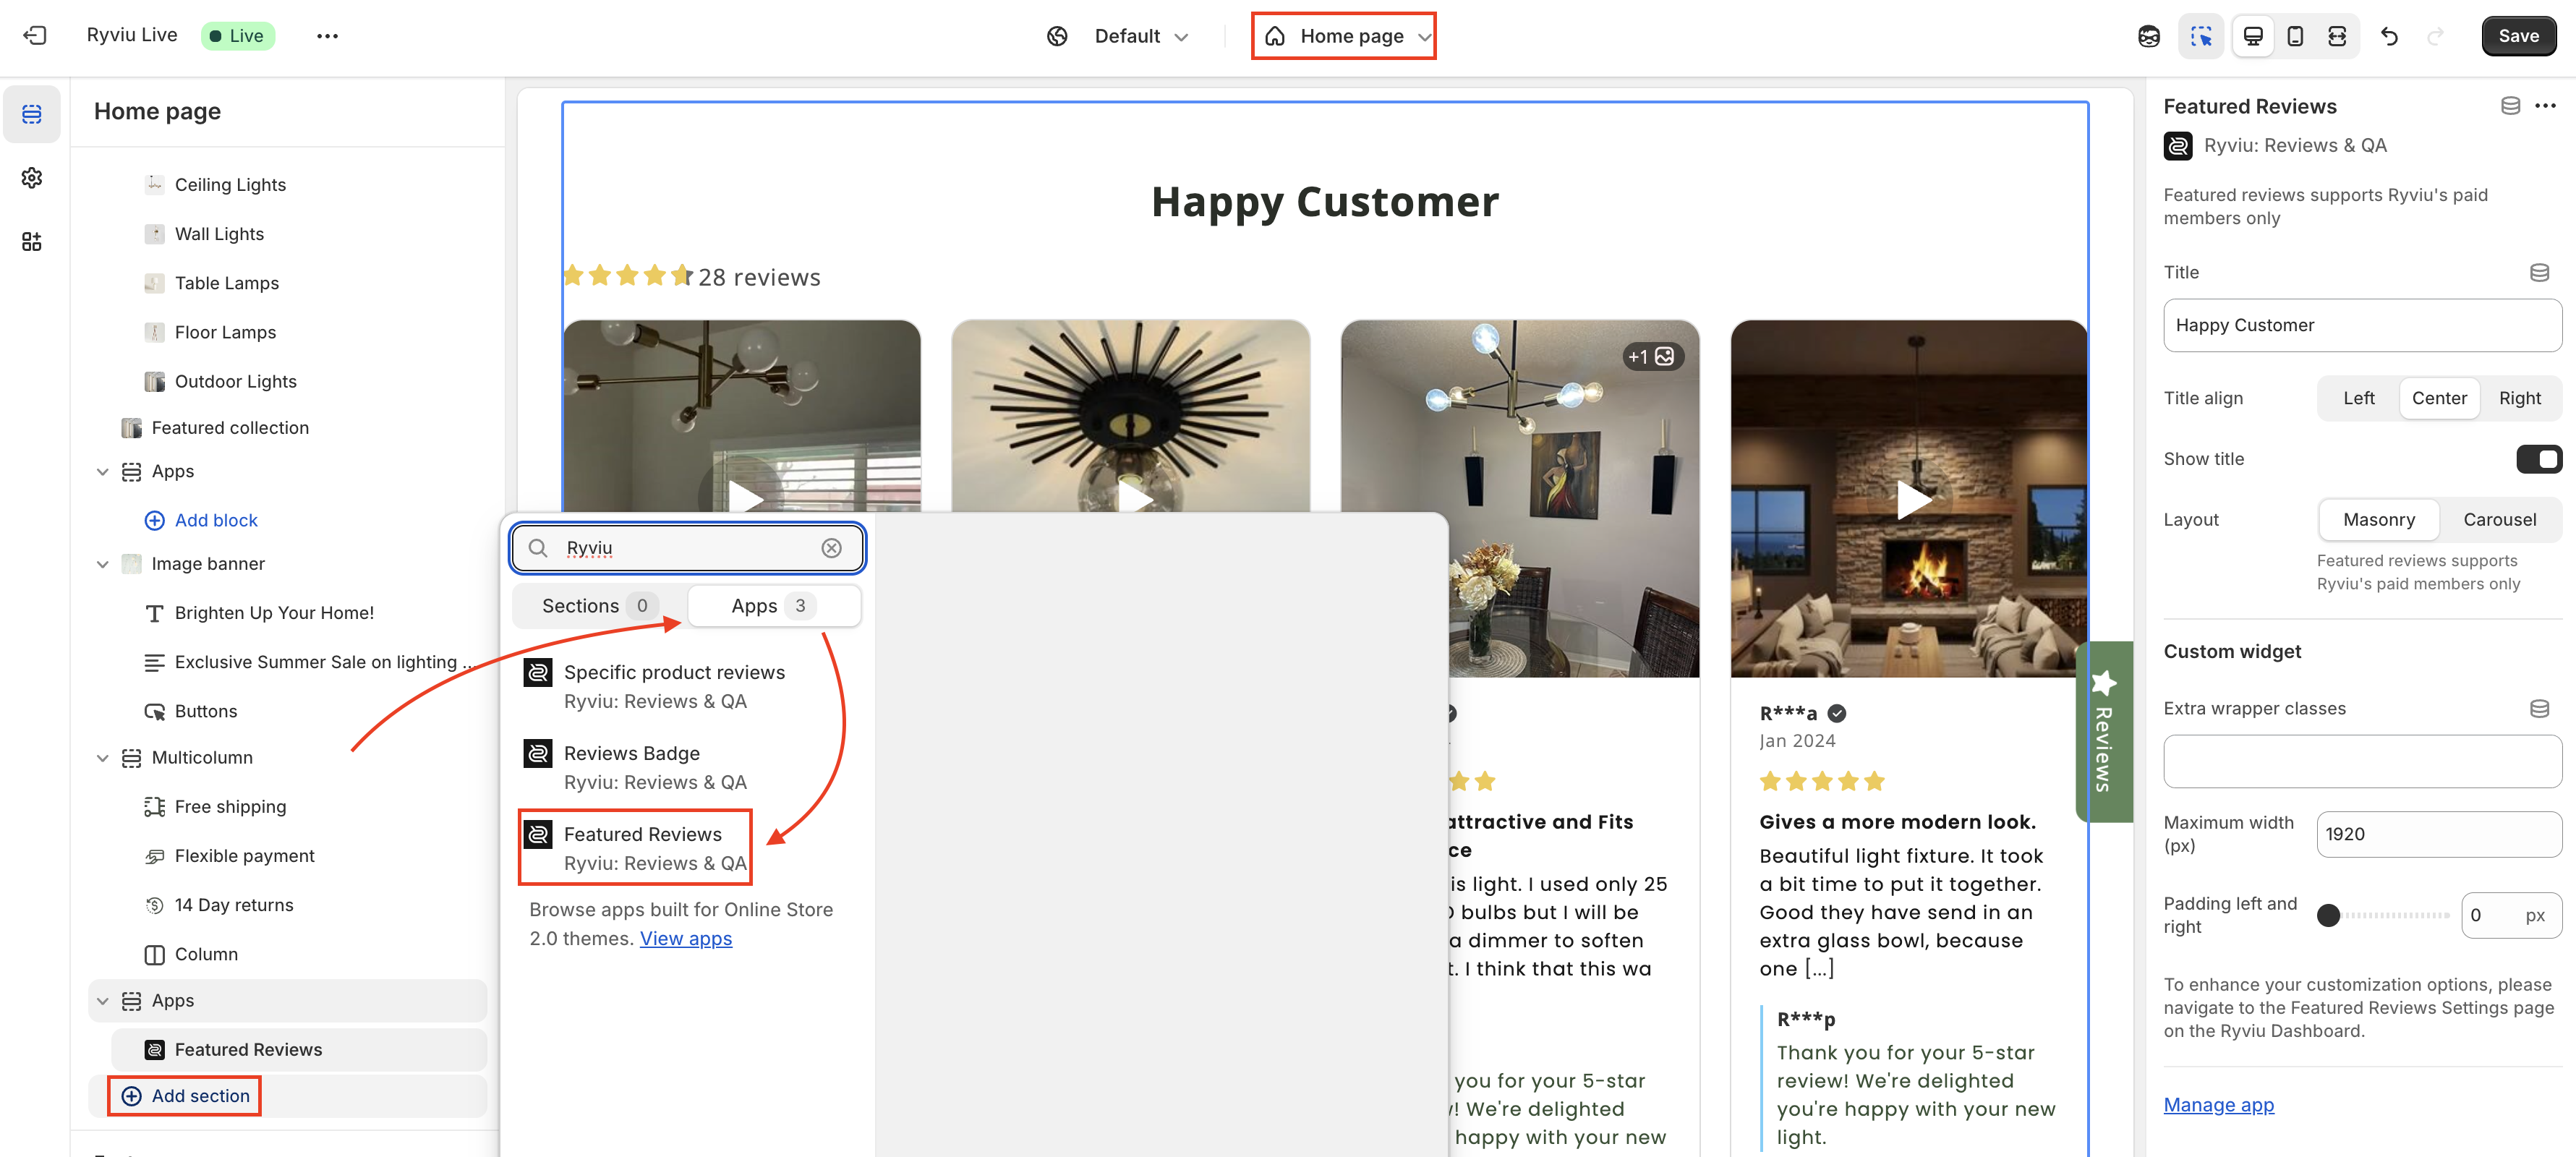Viewport: 2576px width, 1157px height.
Task: Collapse the Image banner section
Action: coord(102,564)
